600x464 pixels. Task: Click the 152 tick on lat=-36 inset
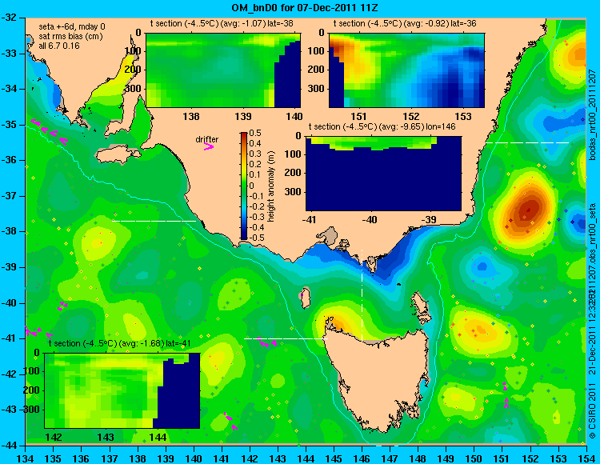[411, 116]
